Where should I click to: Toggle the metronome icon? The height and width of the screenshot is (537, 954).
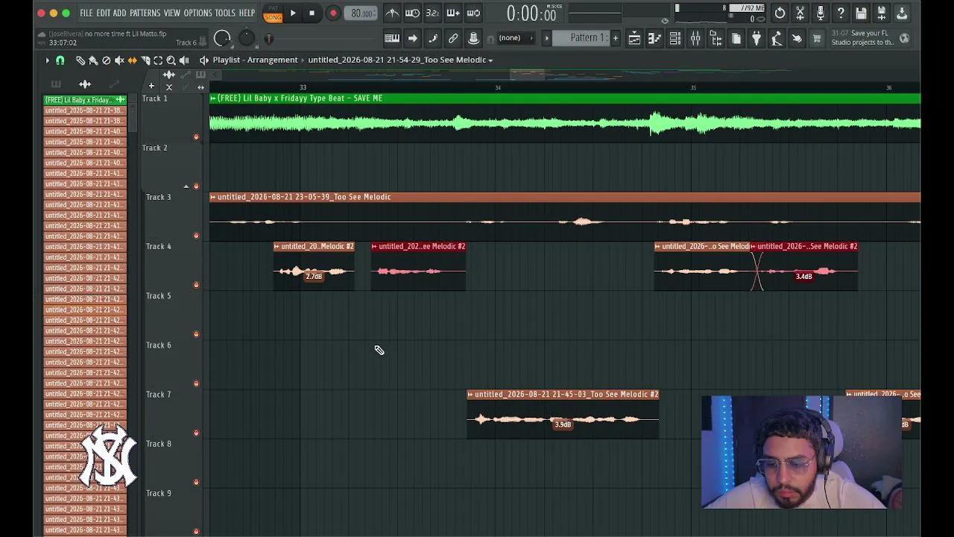point(392,13)
